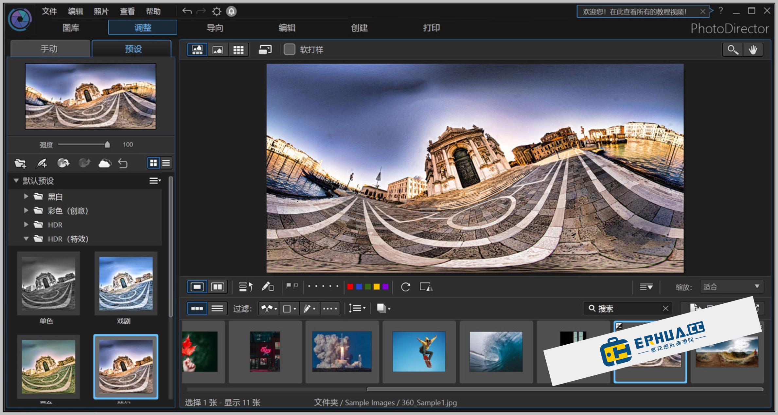Click the rotate photo icon below the viewer
This screenshot has height=415, width=778.
(x=406, y=287)
